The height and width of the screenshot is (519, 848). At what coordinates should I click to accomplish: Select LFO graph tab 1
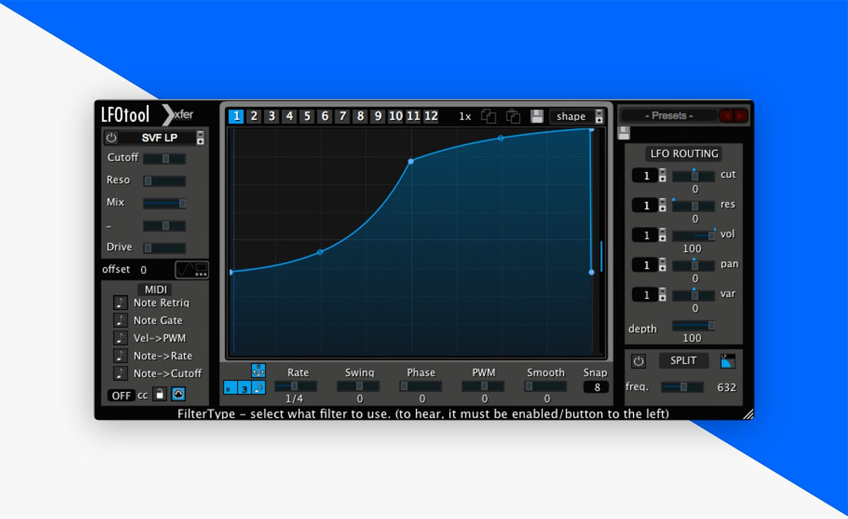click(236, 116)
